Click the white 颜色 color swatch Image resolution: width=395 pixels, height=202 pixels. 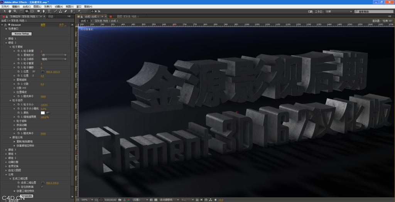[x=43, y=113]
